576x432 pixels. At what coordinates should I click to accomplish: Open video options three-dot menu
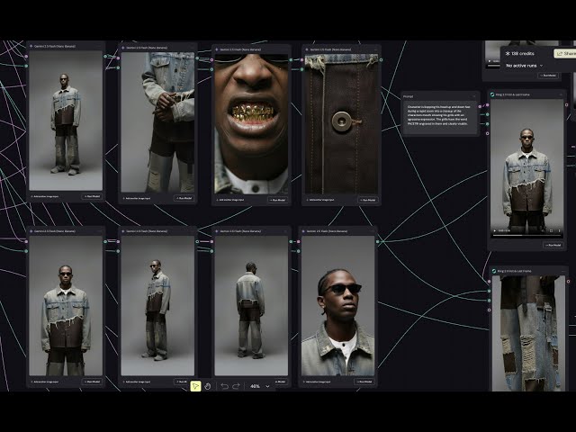[560, 230]
